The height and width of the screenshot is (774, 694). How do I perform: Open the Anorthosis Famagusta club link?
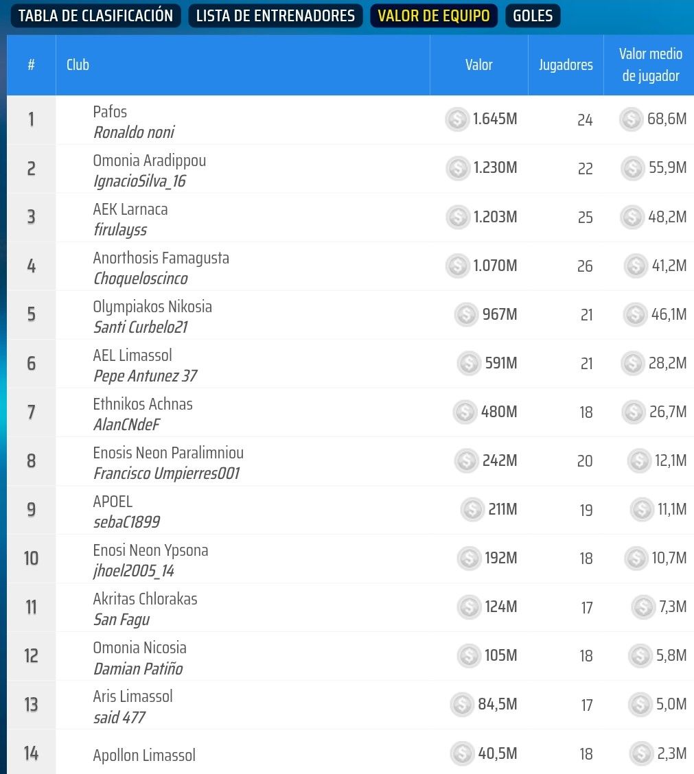[161, 258]
